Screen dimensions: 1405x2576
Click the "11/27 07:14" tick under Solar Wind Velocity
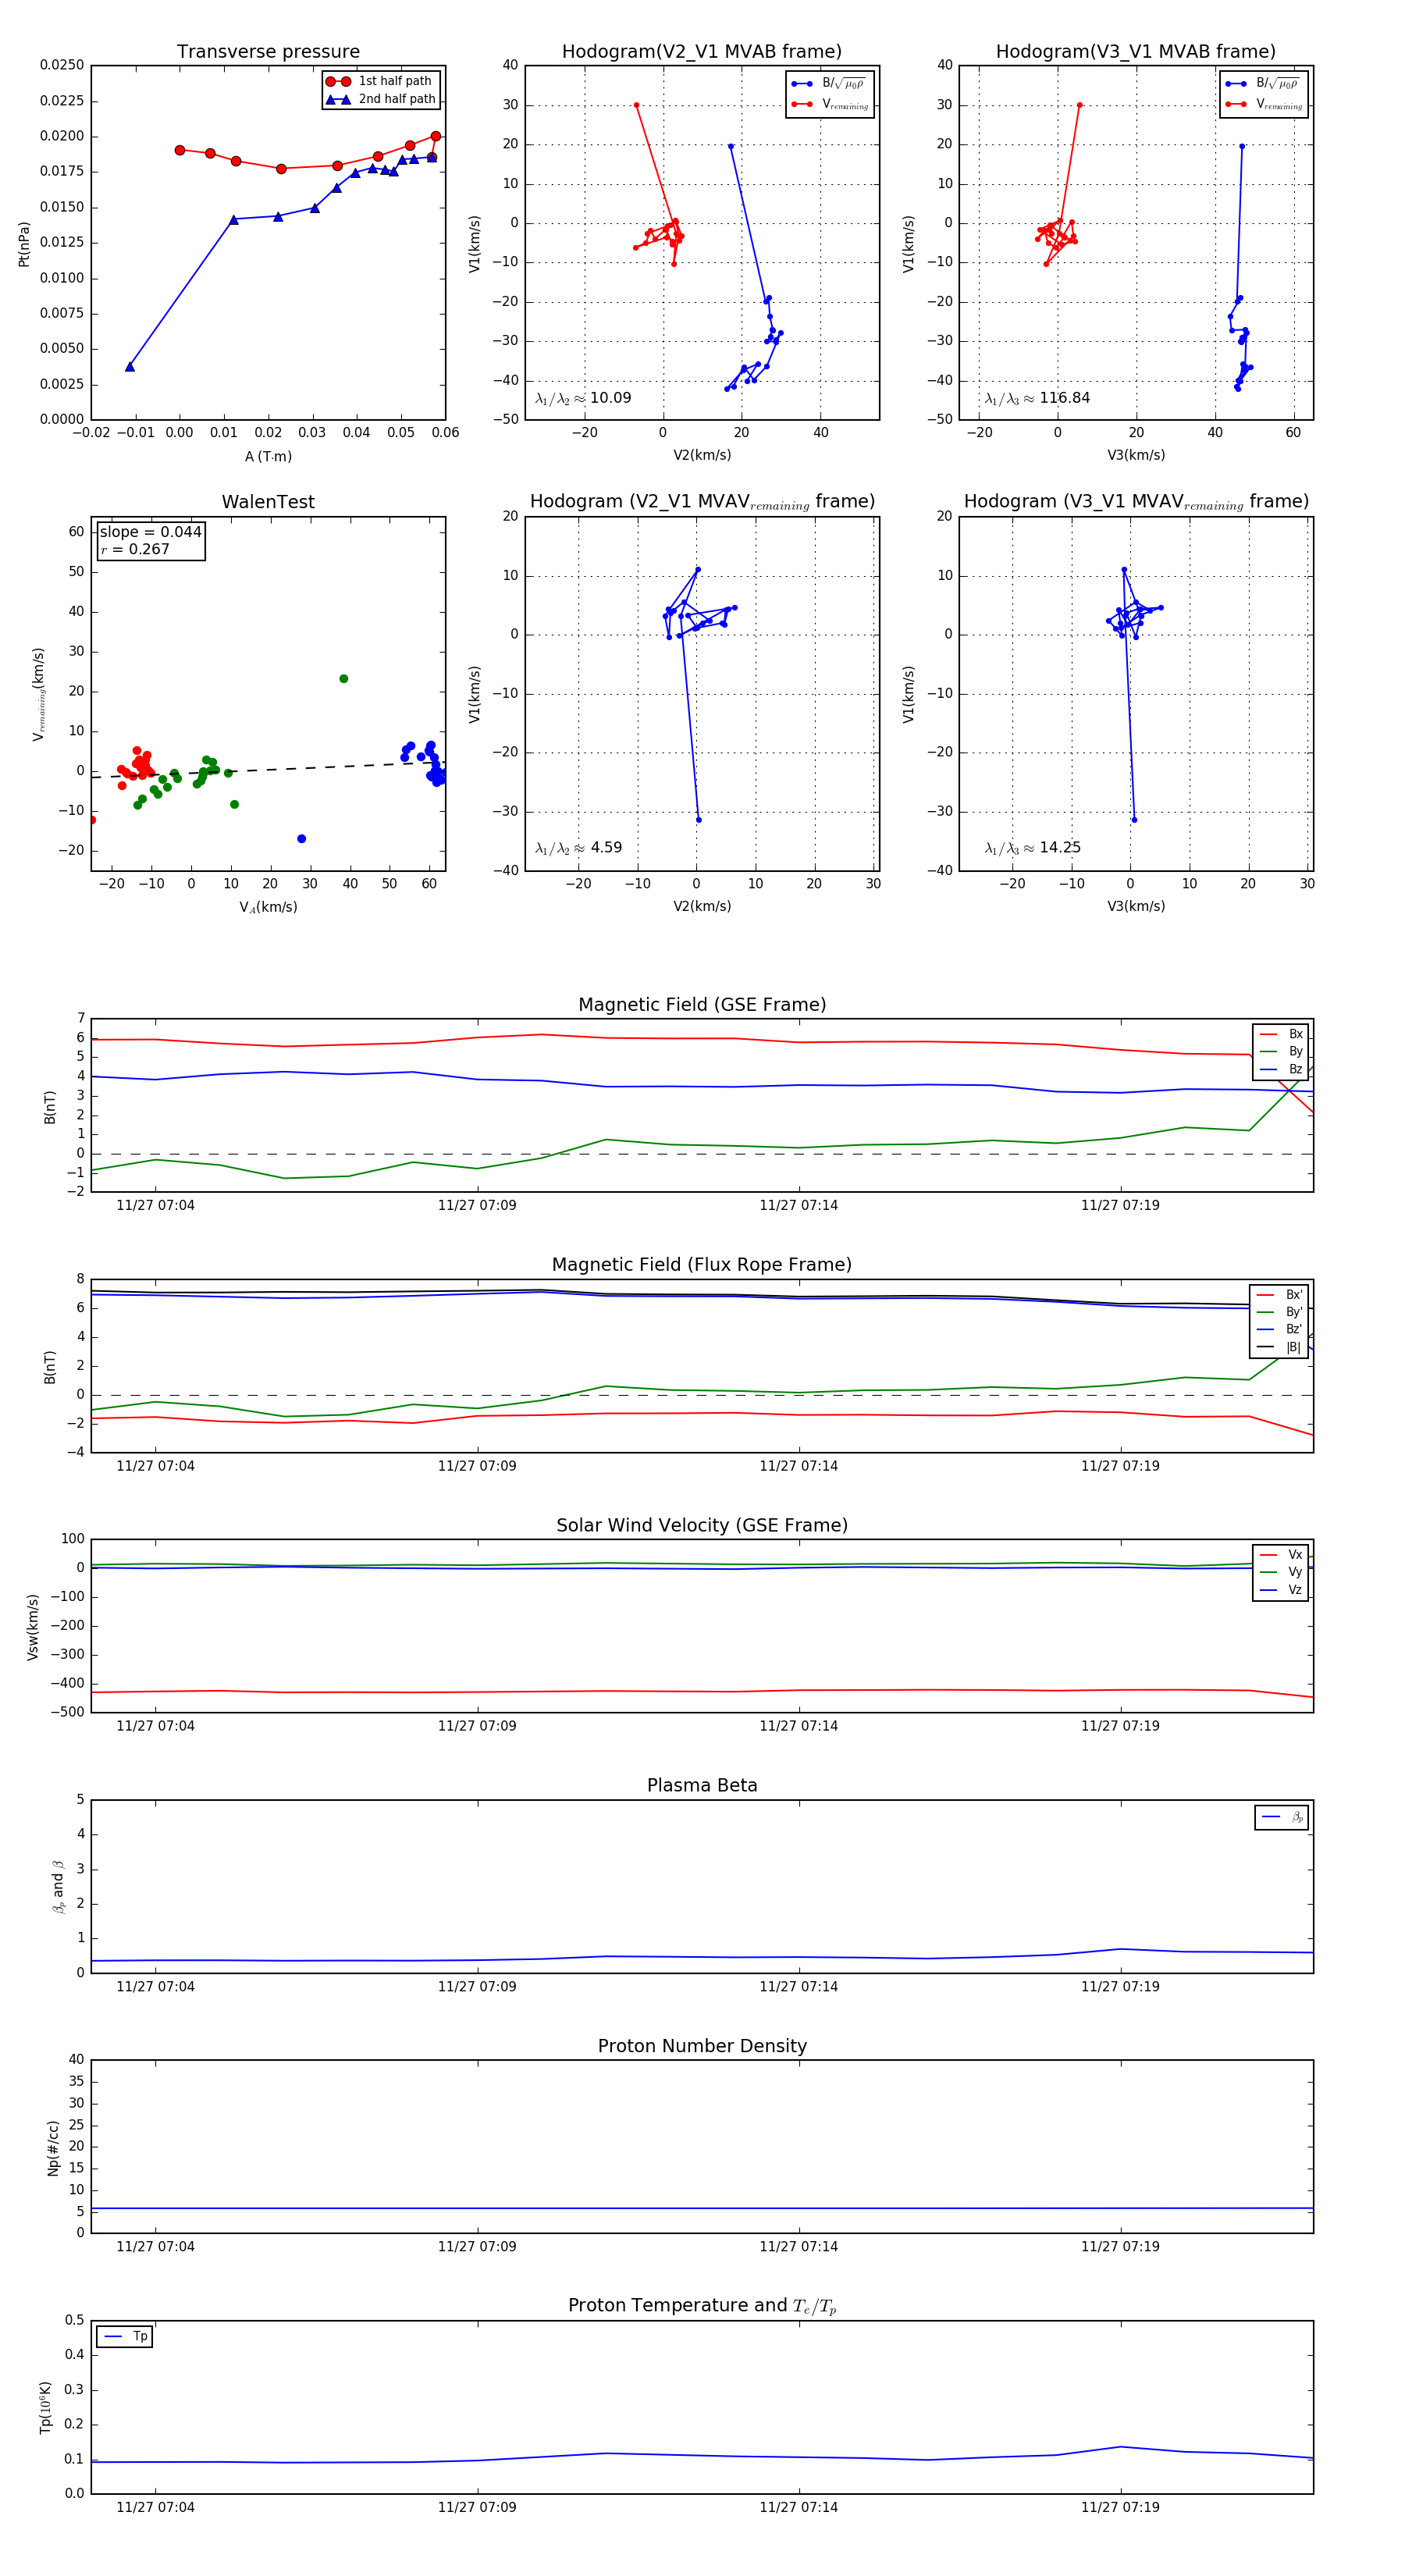[x=798, y=1726]
